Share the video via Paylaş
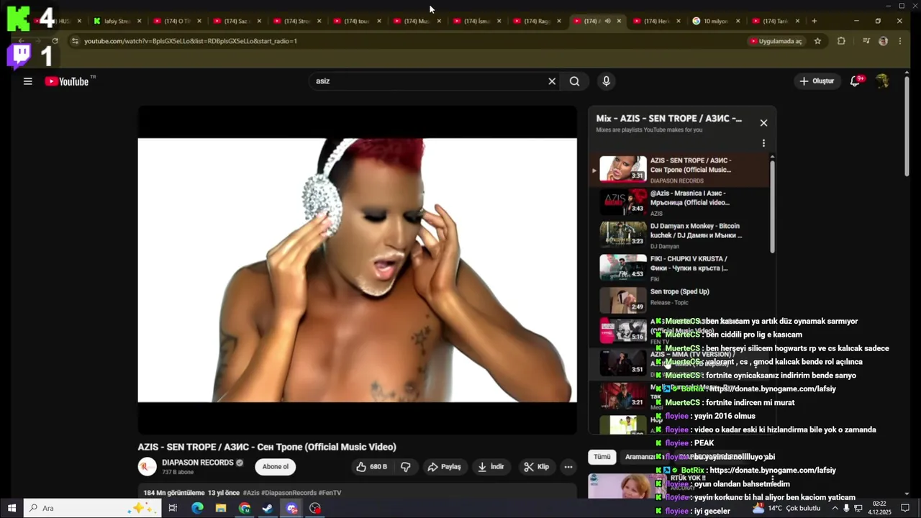 (444, 467)
